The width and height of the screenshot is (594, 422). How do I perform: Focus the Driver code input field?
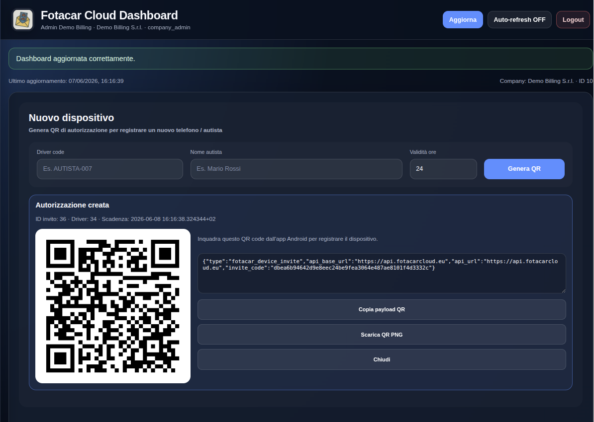pyautogui.click(x=110, y=169)
